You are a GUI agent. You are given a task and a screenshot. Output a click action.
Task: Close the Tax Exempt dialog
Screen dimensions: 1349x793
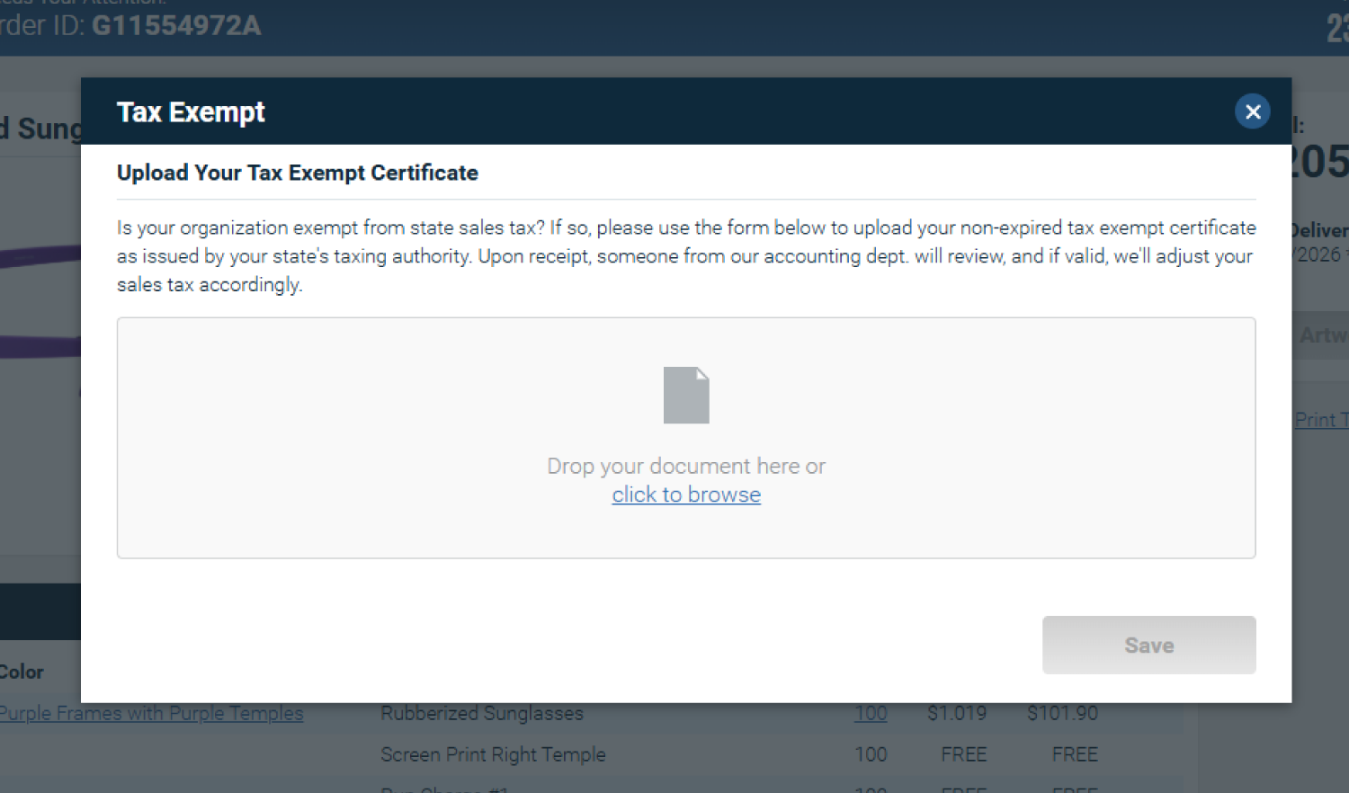click(x=1252, y=111)
